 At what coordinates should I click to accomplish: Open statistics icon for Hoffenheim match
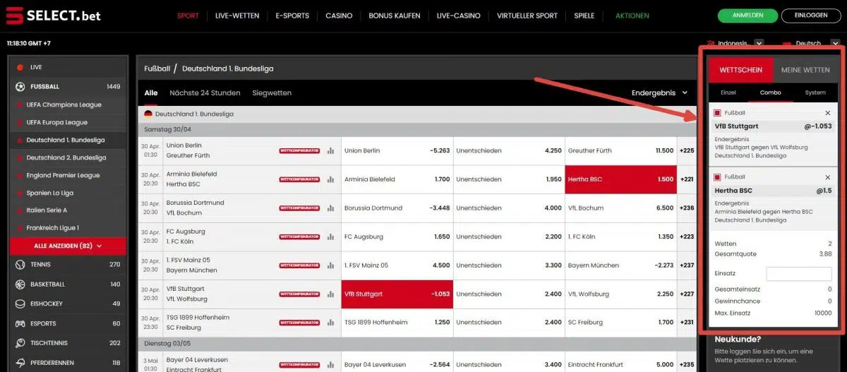point(330,323)
